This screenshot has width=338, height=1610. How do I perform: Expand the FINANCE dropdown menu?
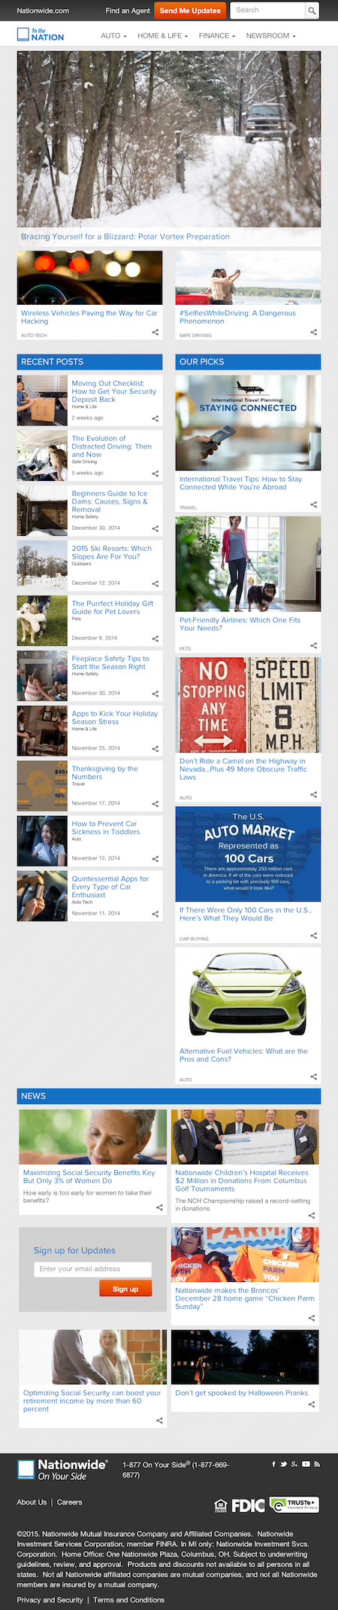[x=217, y=35]
